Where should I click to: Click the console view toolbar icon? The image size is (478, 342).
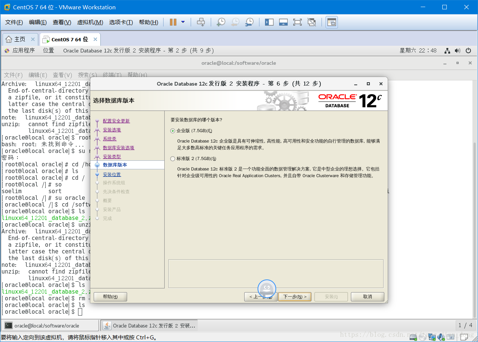click(x=332, y=22)
